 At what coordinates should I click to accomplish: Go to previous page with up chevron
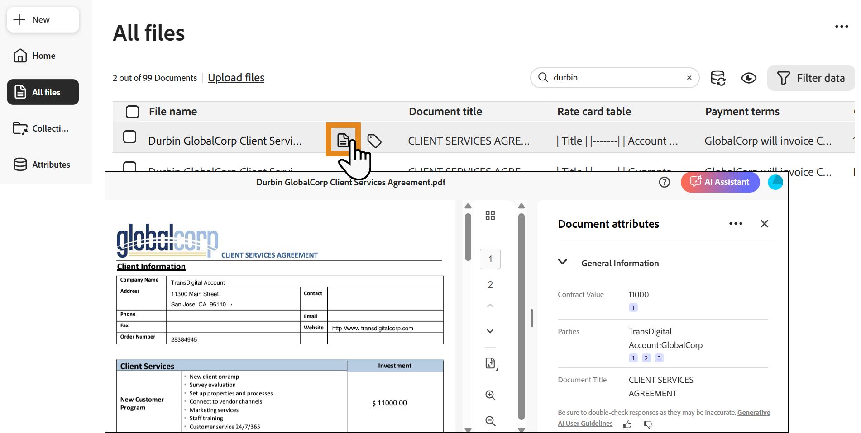pos(490,306)
